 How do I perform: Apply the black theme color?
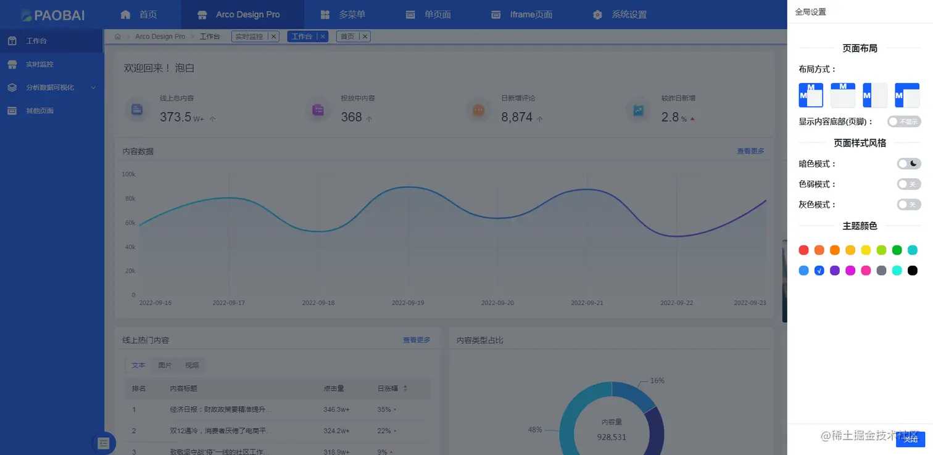[x=913, y=270]
